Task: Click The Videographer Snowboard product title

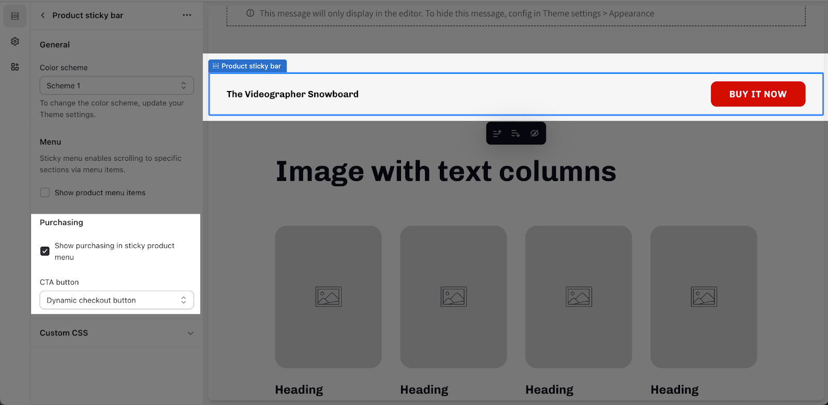Action: coord(292,94)
